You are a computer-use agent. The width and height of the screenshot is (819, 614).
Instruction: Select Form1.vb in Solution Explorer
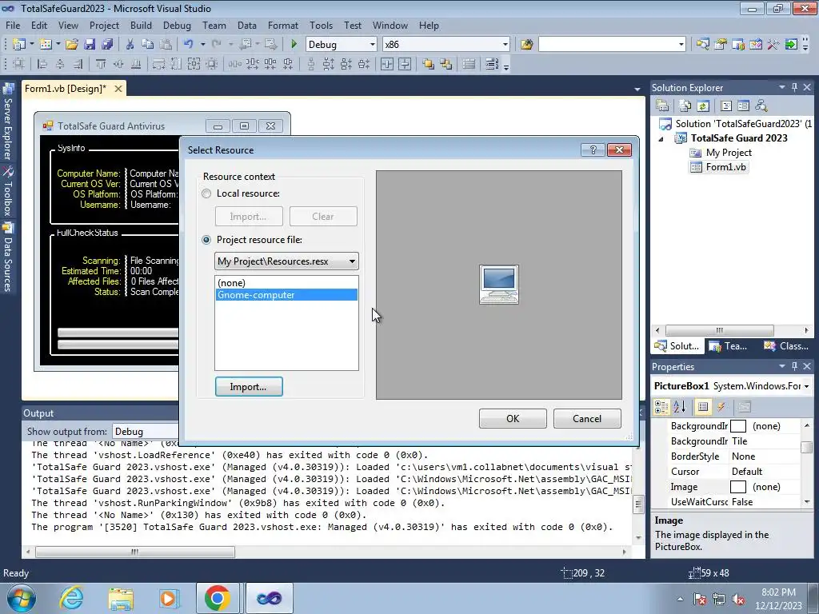(x=719, y=167)
